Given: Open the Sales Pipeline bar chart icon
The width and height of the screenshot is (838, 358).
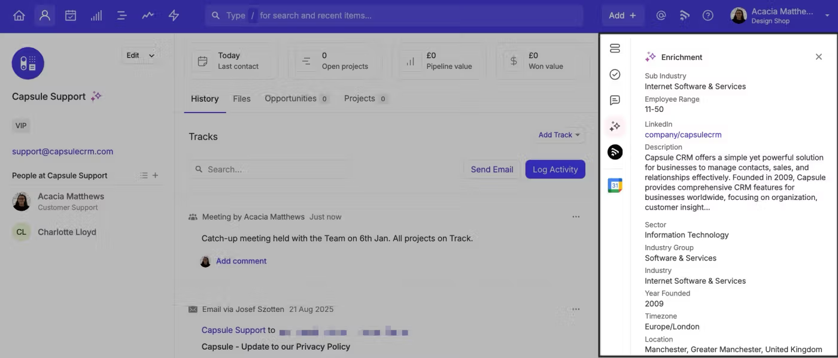Looking at the screenshot, I should (x=96, y=16).
